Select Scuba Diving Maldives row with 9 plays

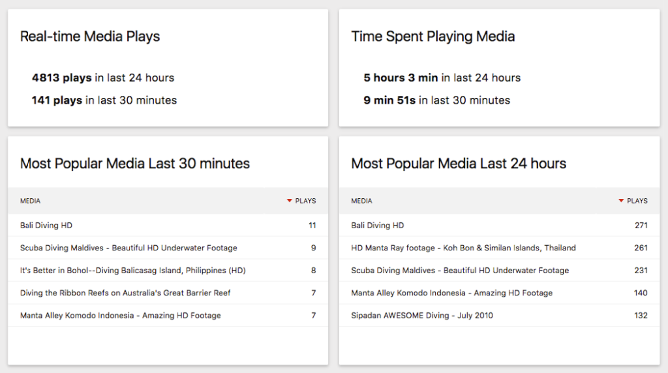129,248
